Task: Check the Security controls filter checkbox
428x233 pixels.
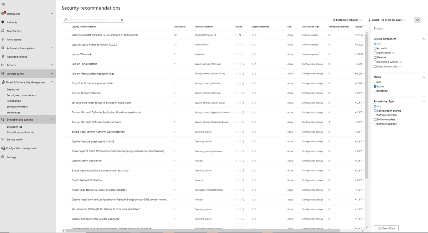Action: tap(375, 67)
